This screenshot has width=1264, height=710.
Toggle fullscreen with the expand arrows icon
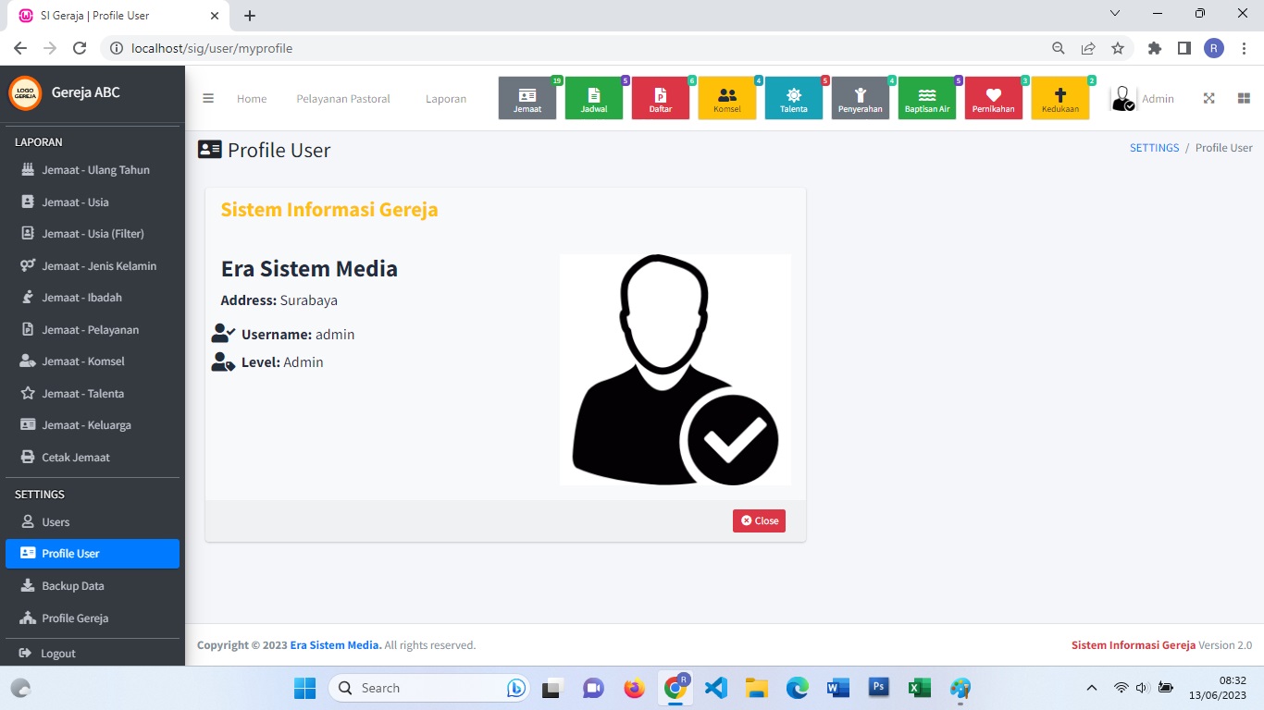(x=1208, y=99)
